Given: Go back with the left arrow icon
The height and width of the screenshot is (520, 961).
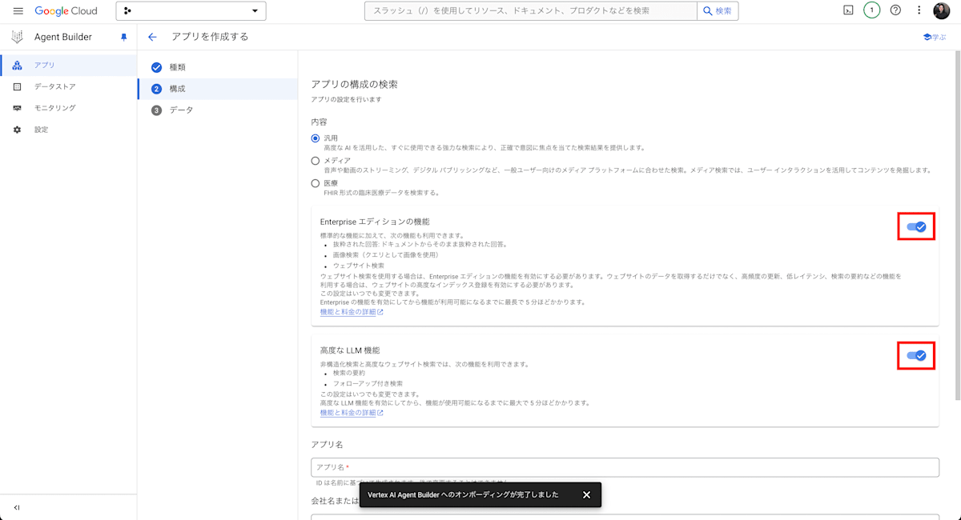Looking at the screenshot, I should tap(153, 37).
